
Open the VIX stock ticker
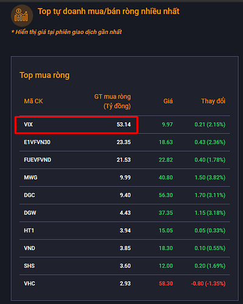28,125
